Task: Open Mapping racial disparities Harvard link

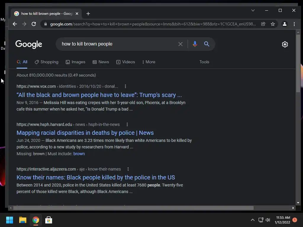Action: click(85, 133)
